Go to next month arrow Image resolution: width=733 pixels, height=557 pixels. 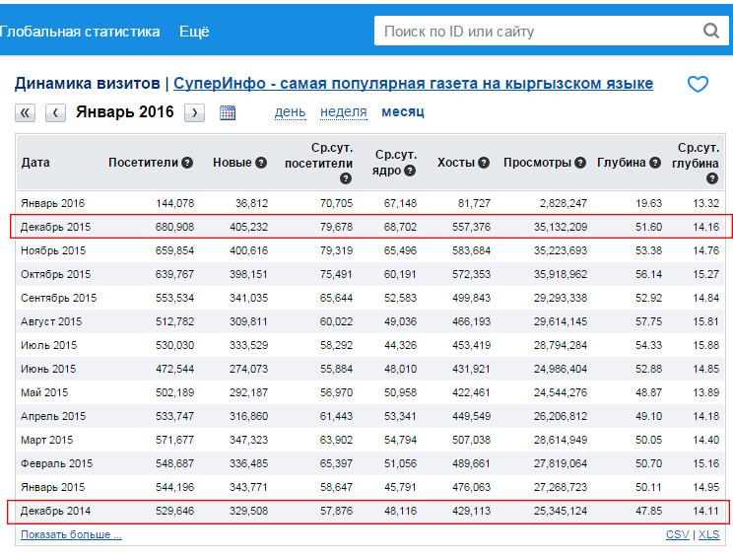194,112
